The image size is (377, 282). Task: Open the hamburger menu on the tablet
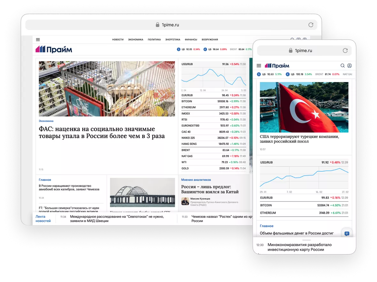click(x=38, y=40)
